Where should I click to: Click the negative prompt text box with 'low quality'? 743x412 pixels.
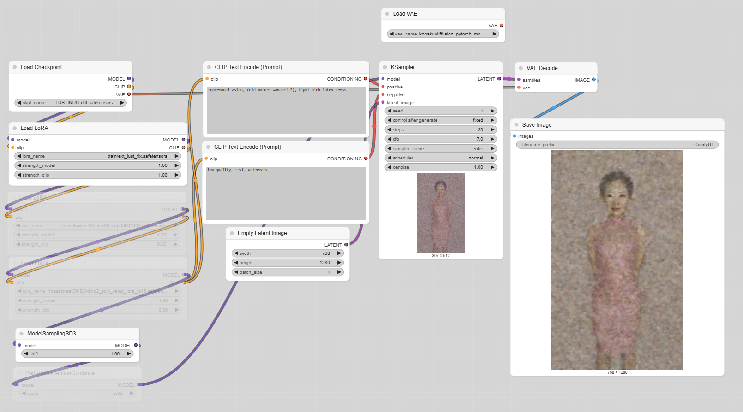point(286,193)
